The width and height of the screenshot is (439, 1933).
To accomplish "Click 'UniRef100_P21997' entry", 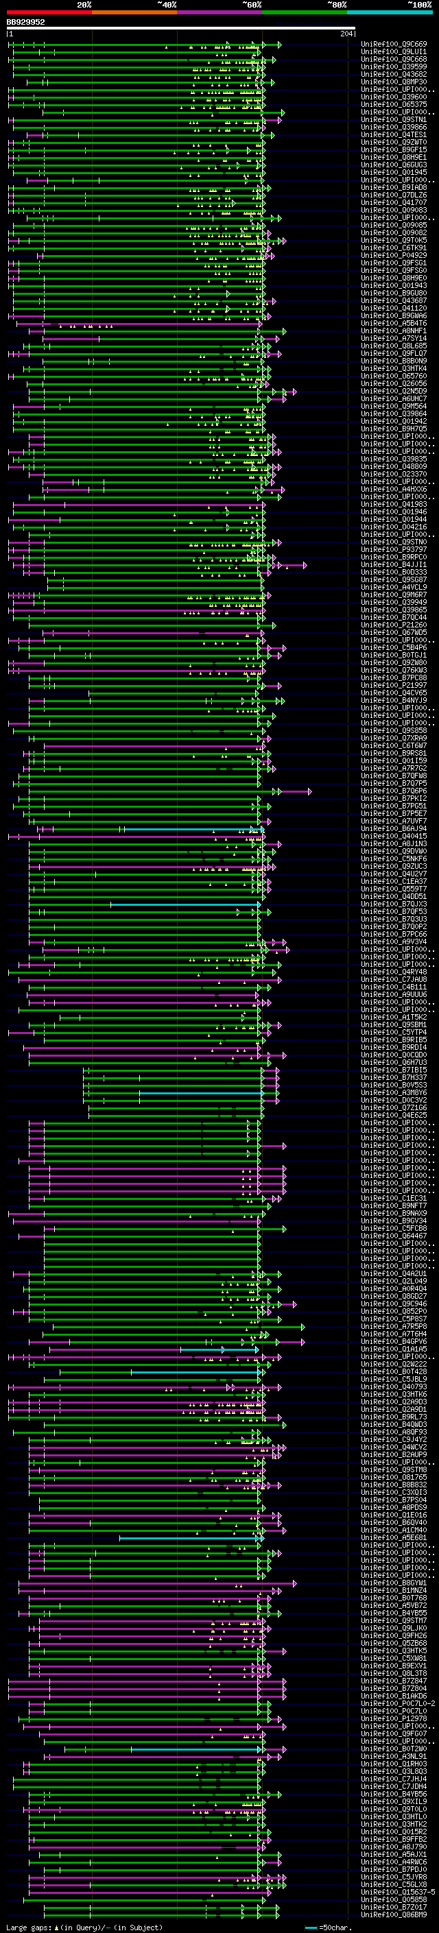I will click(x=394, y=685).
